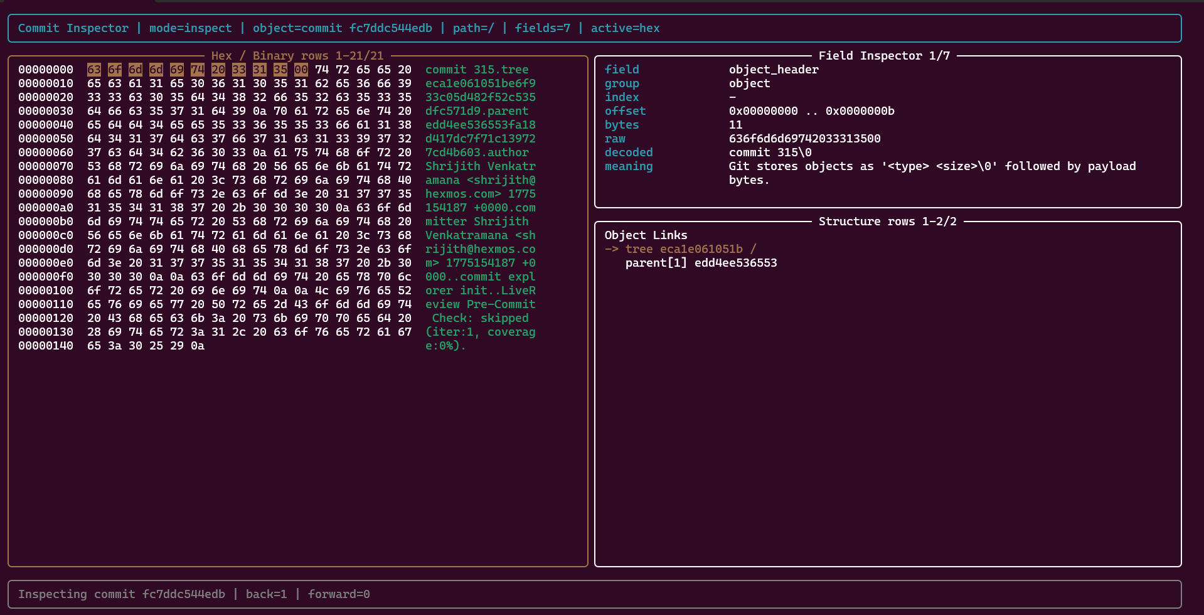The width and height of the screenshot is (1204, 615).
Task: Click 'active=hex' in the header bar
Action: click(626, 28)
